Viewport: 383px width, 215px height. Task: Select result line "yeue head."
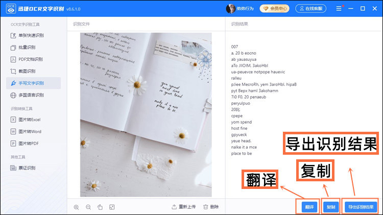(x=241, y=141)
